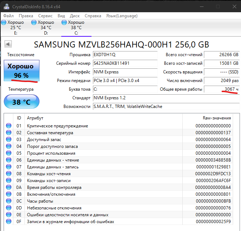Click status orb of attribute 08 row
Viewport: 241px width, 231px height.
tap(9, 173)
